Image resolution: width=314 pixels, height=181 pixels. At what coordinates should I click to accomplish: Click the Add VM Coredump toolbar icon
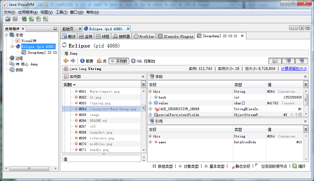[38, 19]
